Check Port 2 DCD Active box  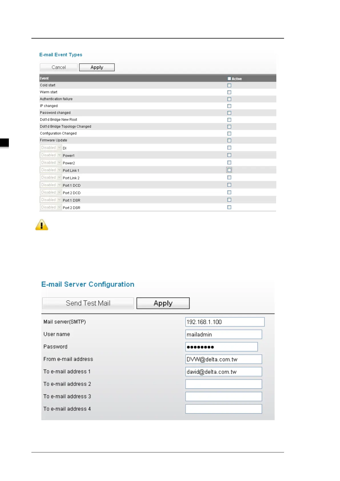coord(229,192)
